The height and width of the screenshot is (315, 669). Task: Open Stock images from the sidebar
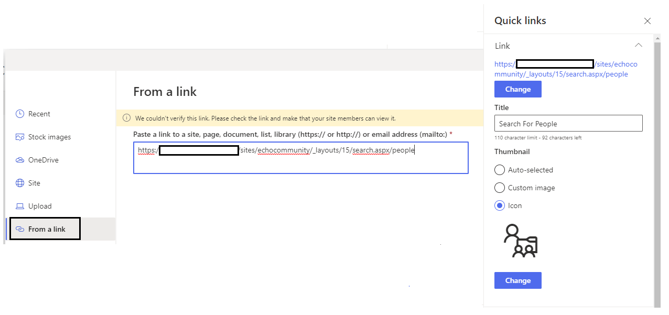(x=49, y=137)
